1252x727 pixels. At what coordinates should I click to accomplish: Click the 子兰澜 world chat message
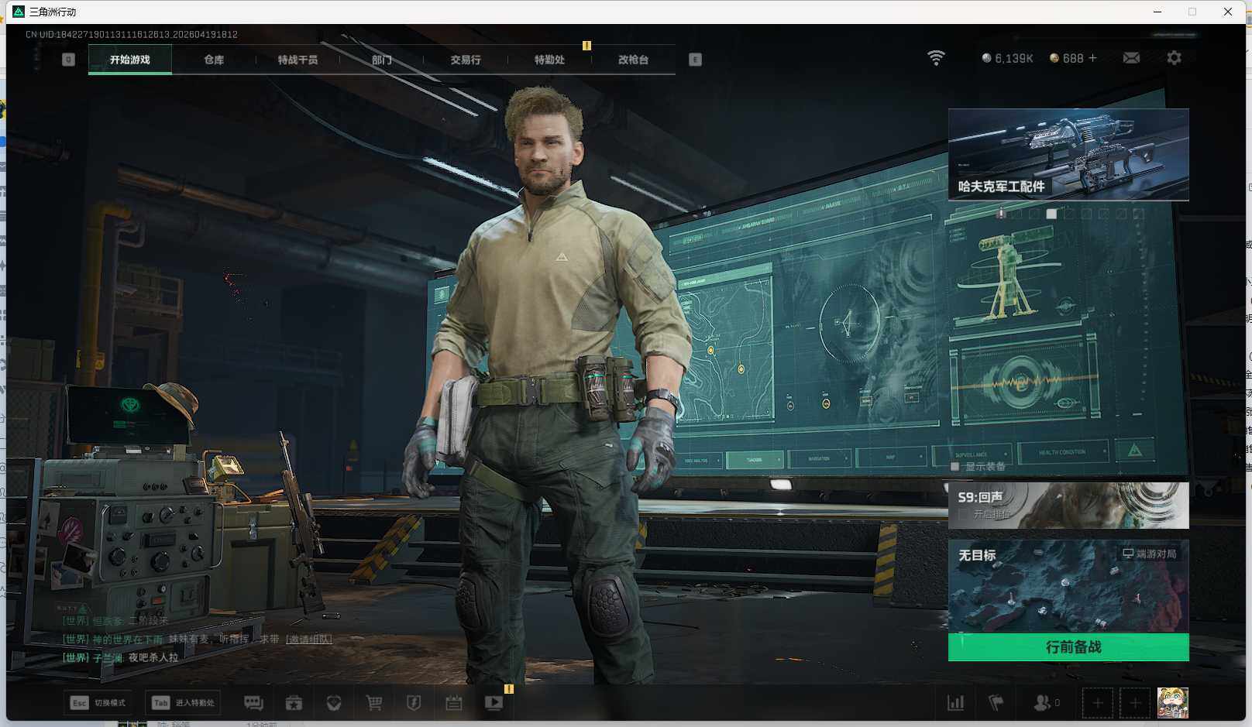point(120,657)
